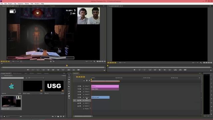Open Program monitor playback resolution dropdown
Viewport: 213px width, 120px height.
tap(195, 63)
